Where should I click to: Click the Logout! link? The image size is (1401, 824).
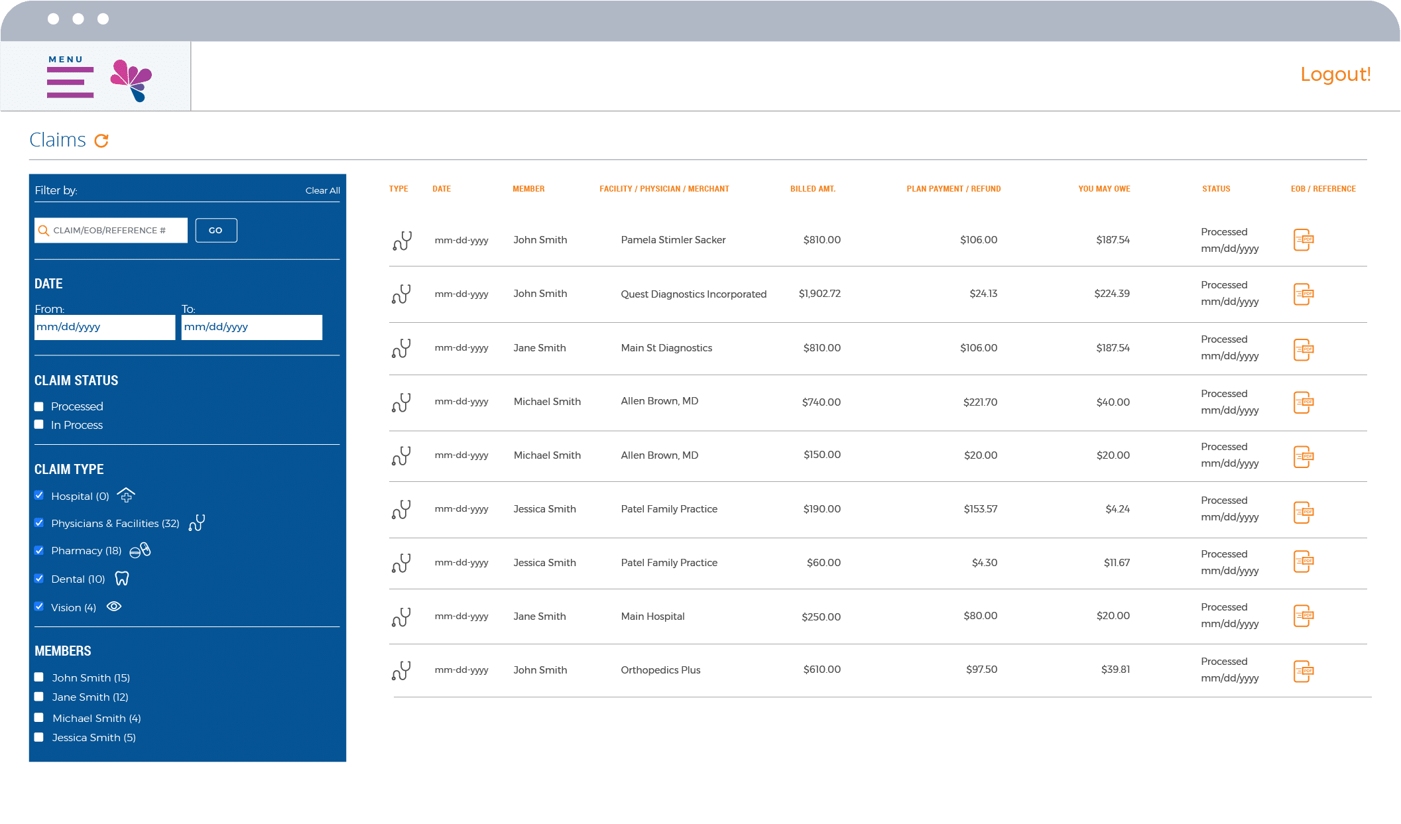pyautogui.click(x=1335, y=74)
